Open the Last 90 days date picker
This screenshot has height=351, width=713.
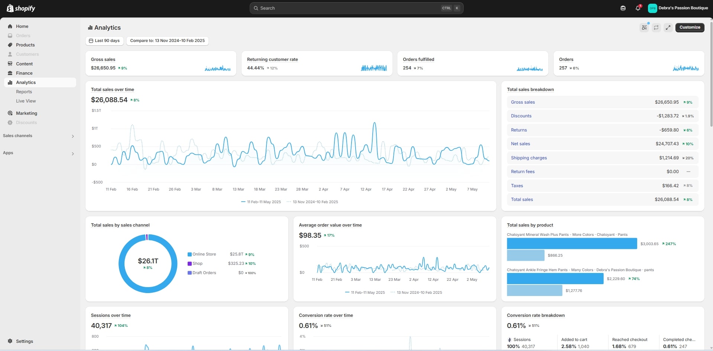104,41
